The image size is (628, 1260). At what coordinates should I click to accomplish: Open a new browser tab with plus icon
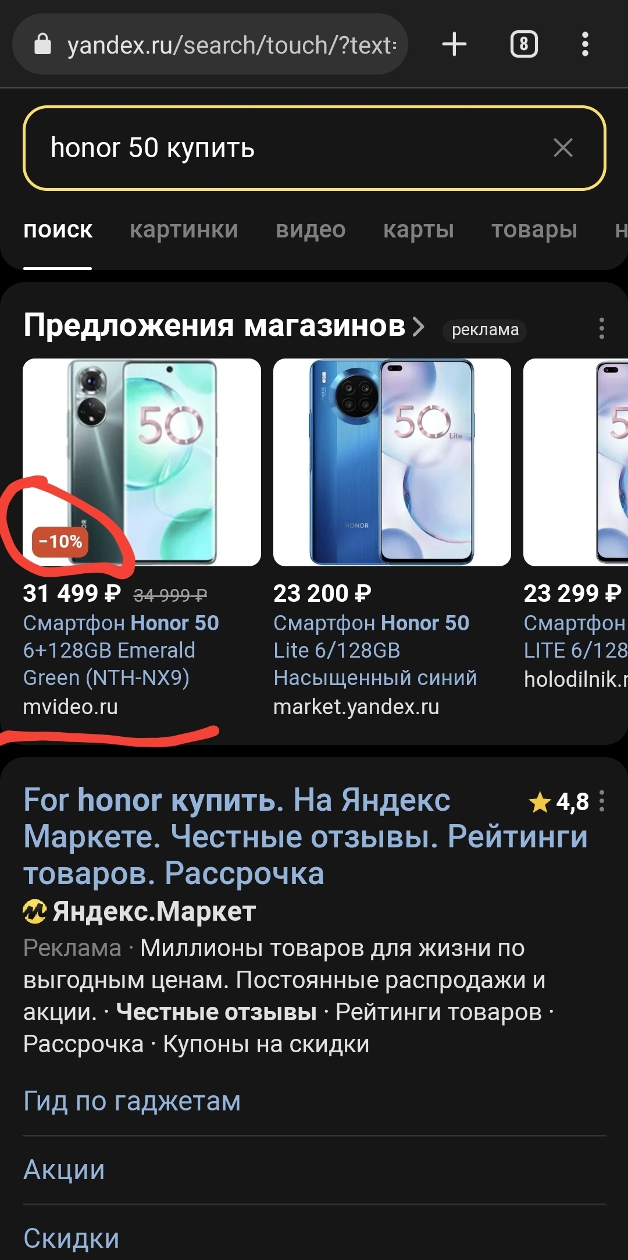[x=454, y=44]
